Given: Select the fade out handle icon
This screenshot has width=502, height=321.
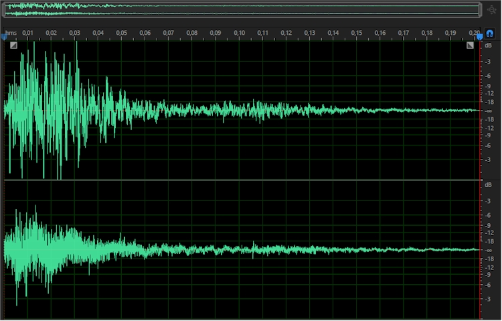Looking at the screenshot, I should click(470, 45).
